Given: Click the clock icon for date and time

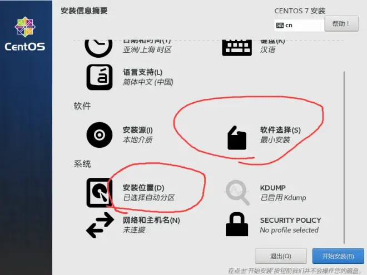Looking at the screenshot, I should [x=98, y=48].
